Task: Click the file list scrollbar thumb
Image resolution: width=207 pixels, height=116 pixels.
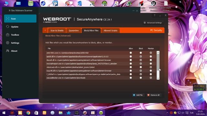Action: tap(158, 62)
